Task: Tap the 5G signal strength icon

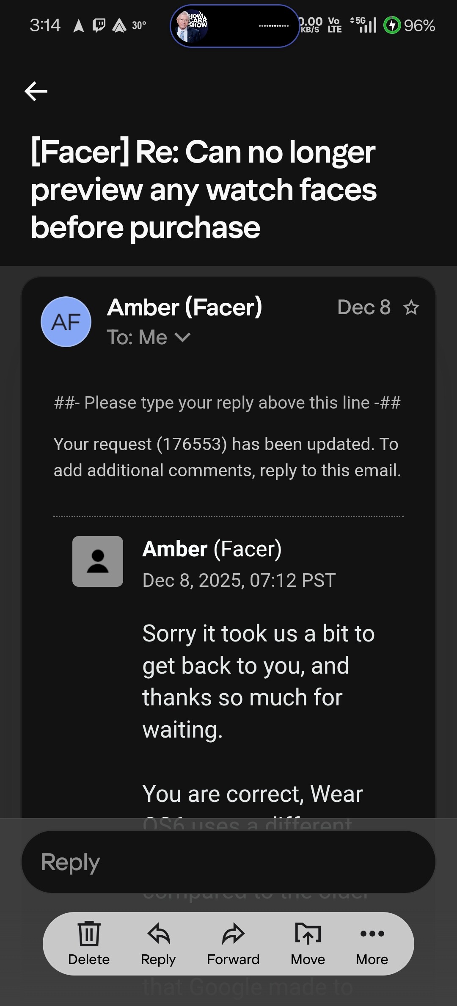Action: point(364,25)
